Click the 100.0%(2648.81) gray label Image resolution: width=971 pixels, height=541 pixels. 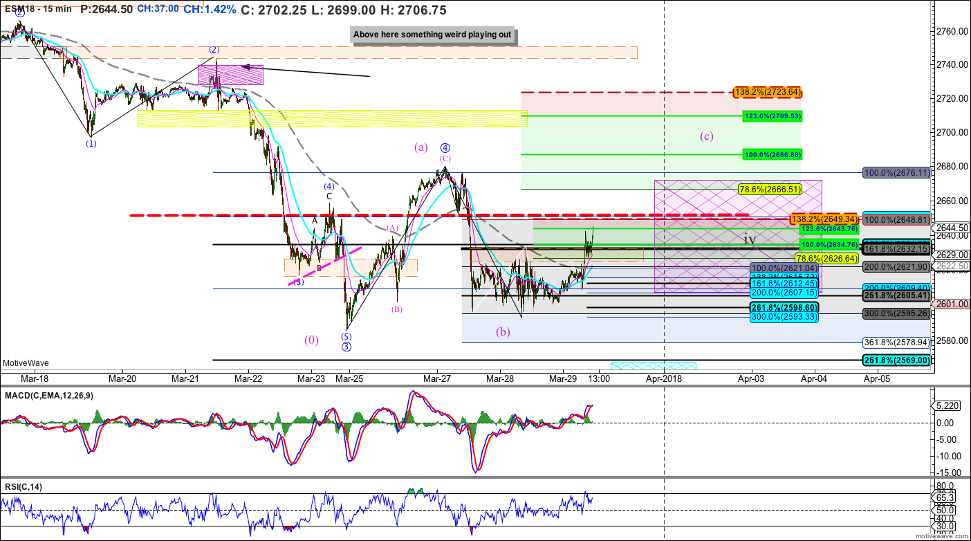(897, 219)
